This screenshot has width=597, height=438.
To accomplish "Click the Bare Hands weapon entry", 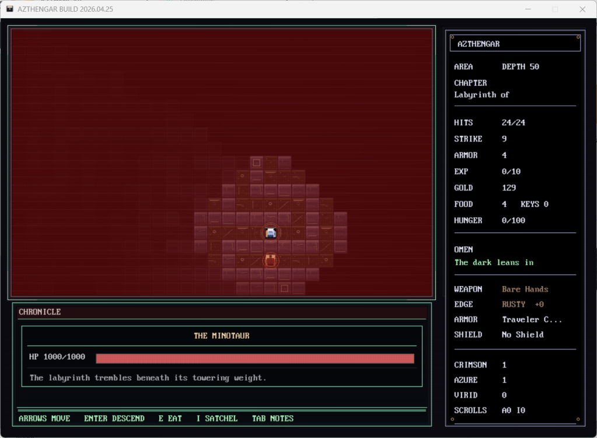I will (x=525, y=289).
